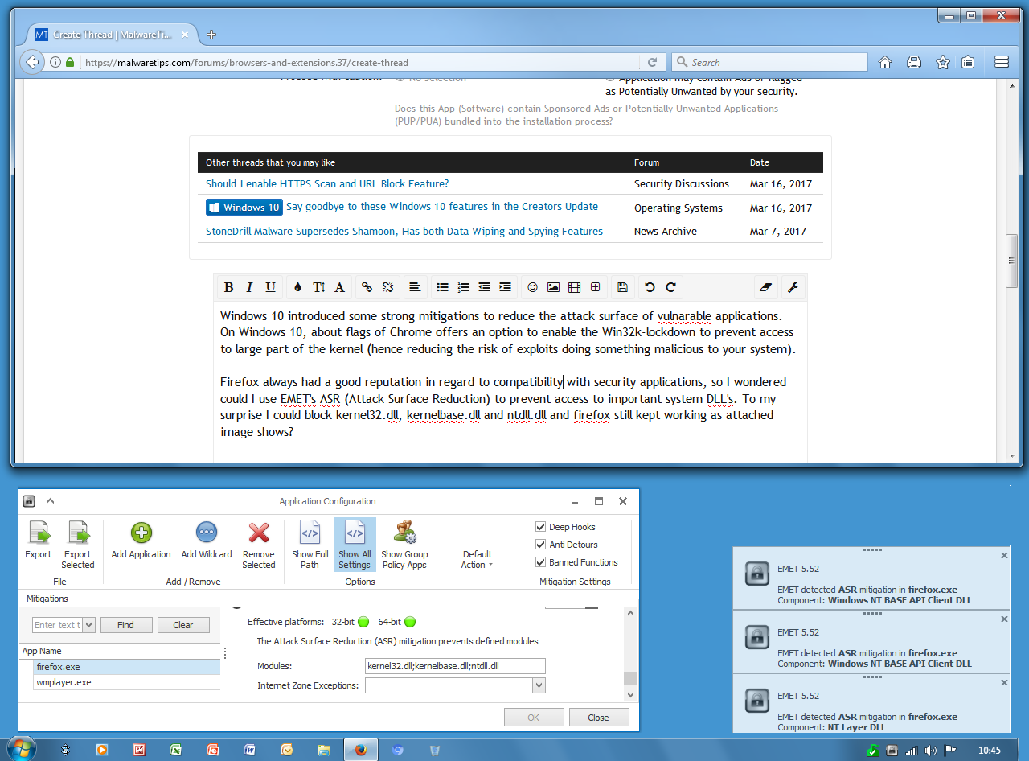Toggle italic formatting in the post editor

[x=249, y=287]
